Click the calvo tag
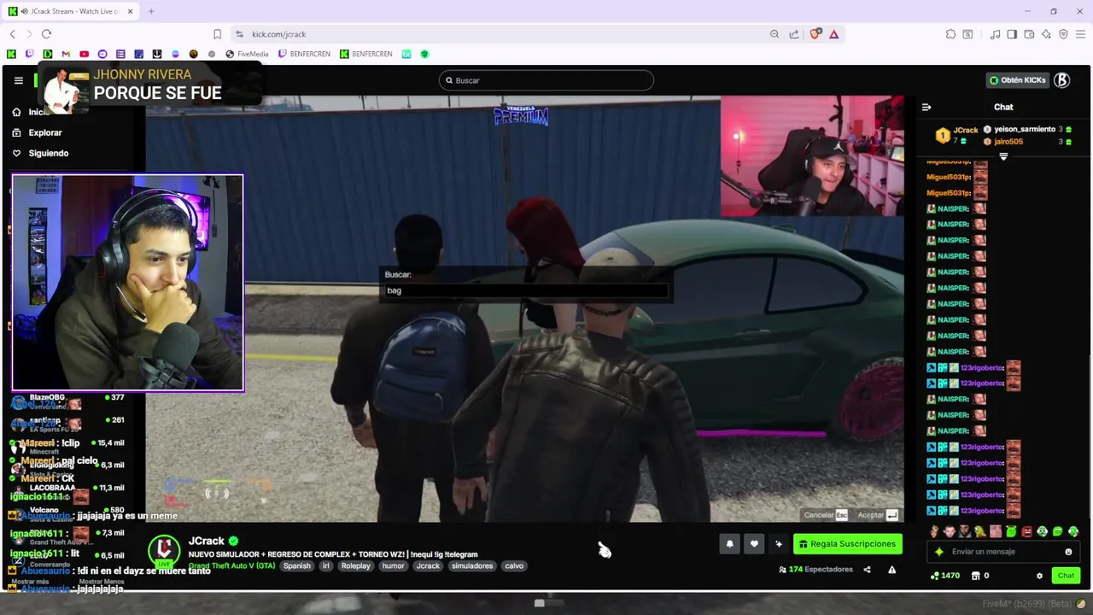The width and height of the screenshot is (1093, 615). point(514,565)
